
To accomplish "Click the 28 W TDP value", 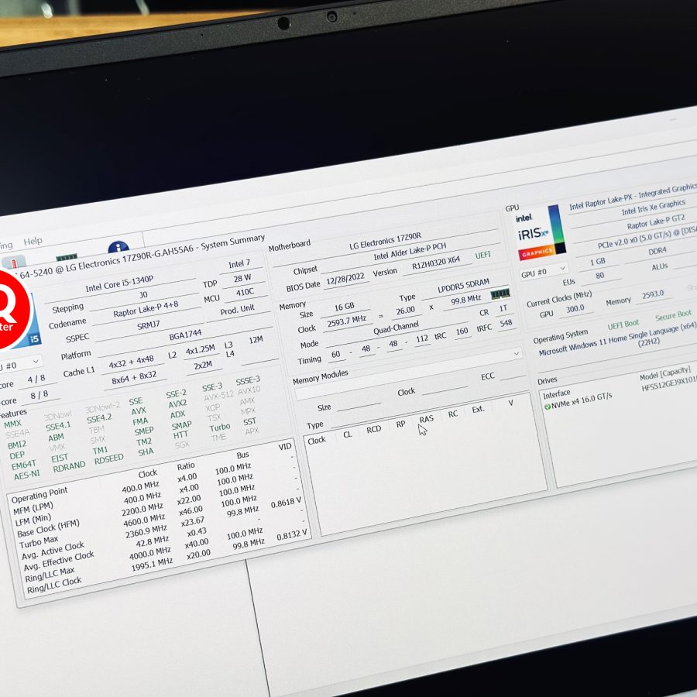I will click(242, 278).
